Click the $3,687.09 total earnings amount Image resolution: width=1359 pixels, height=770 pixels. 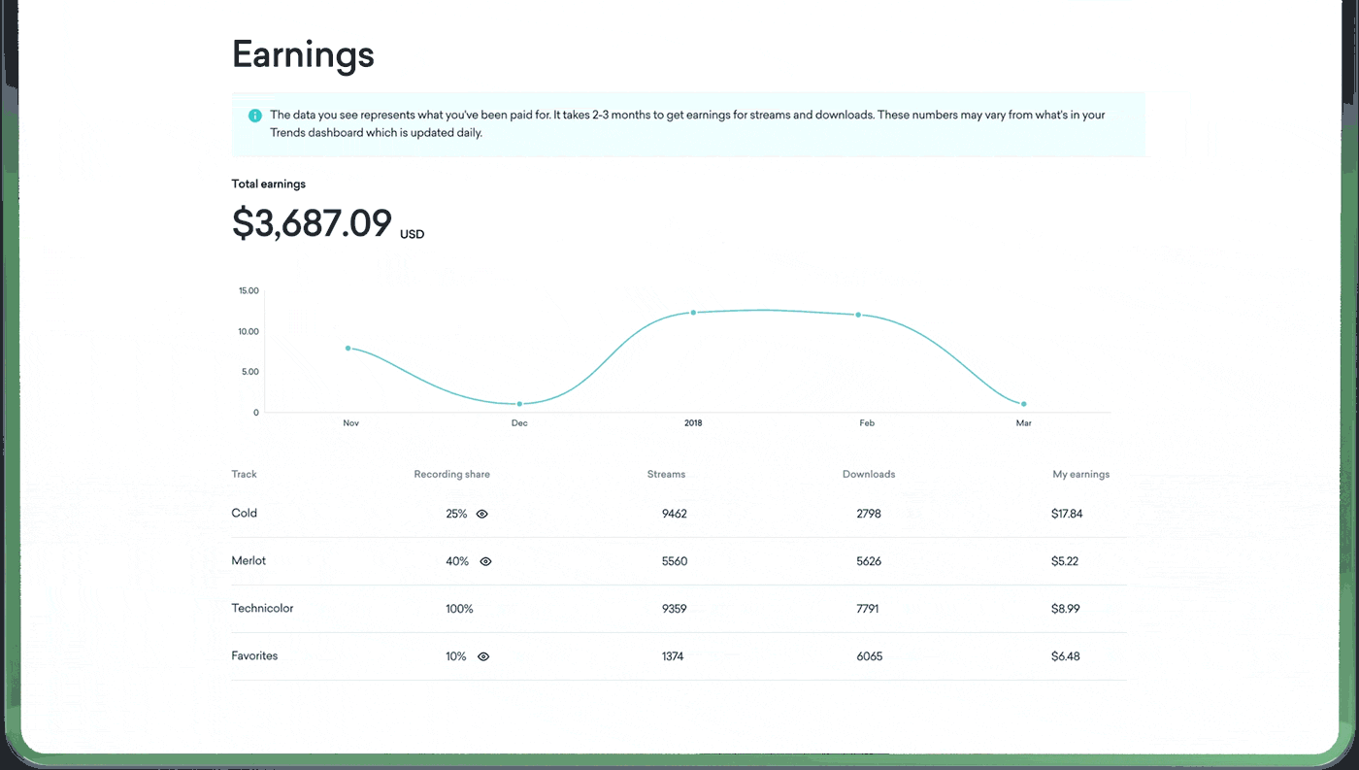pyautogui.click(x=312, y=223)
